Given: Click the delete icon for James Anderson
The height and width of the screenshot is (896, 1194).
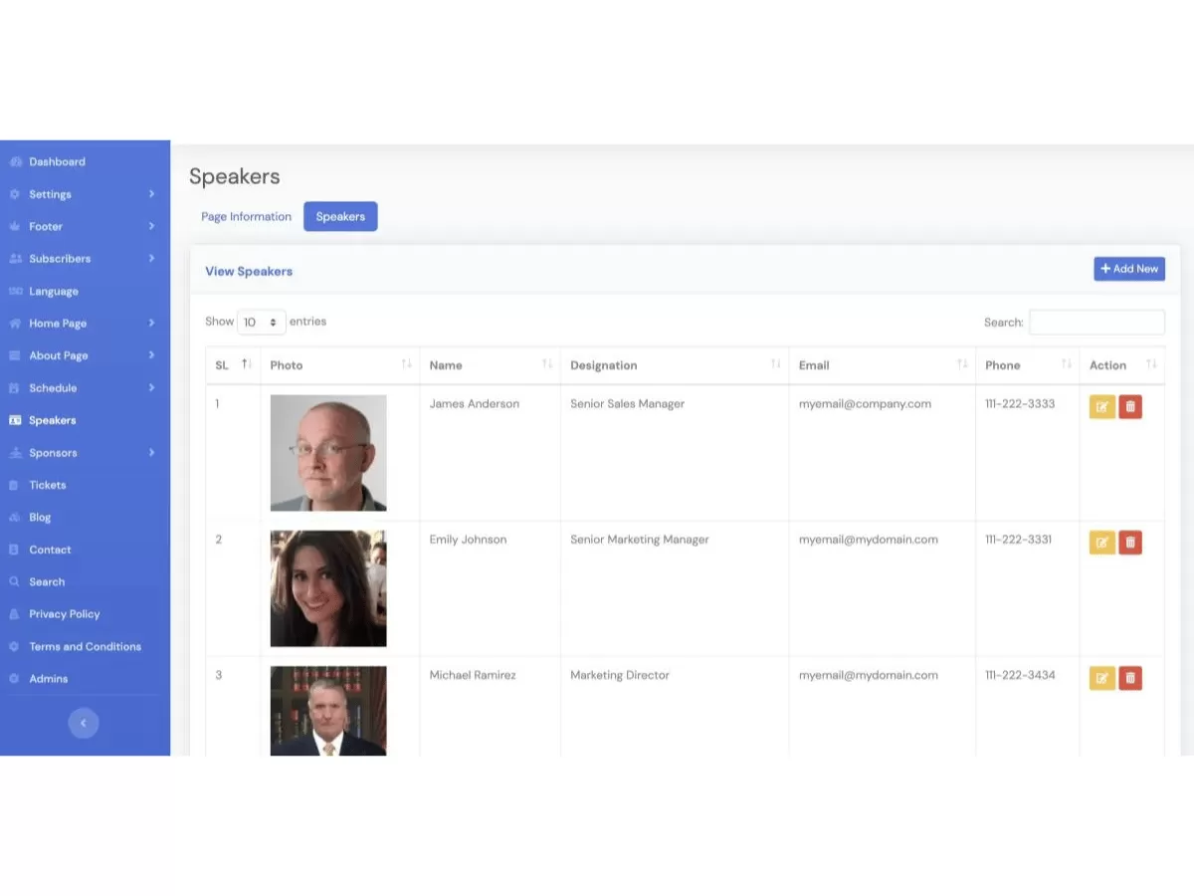Looking at the screenshot, I should coord(1130,407).
